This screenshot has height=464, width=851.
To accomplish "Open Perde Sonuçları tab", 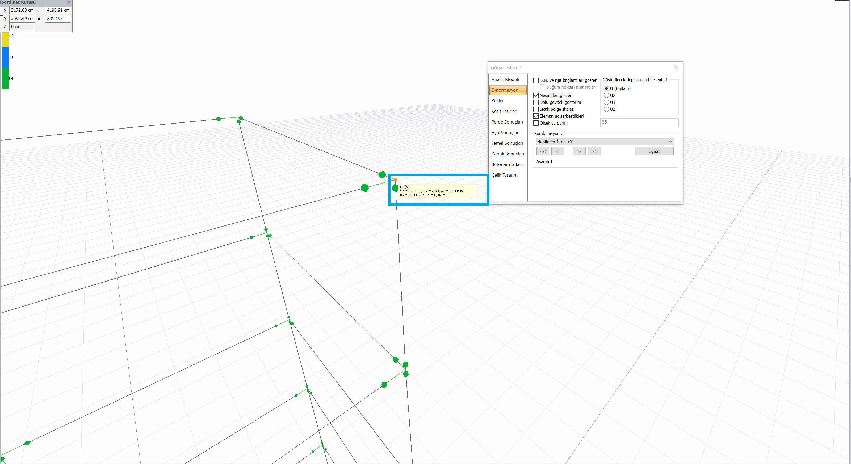I will pyautogui.click(x=507, y=122).
